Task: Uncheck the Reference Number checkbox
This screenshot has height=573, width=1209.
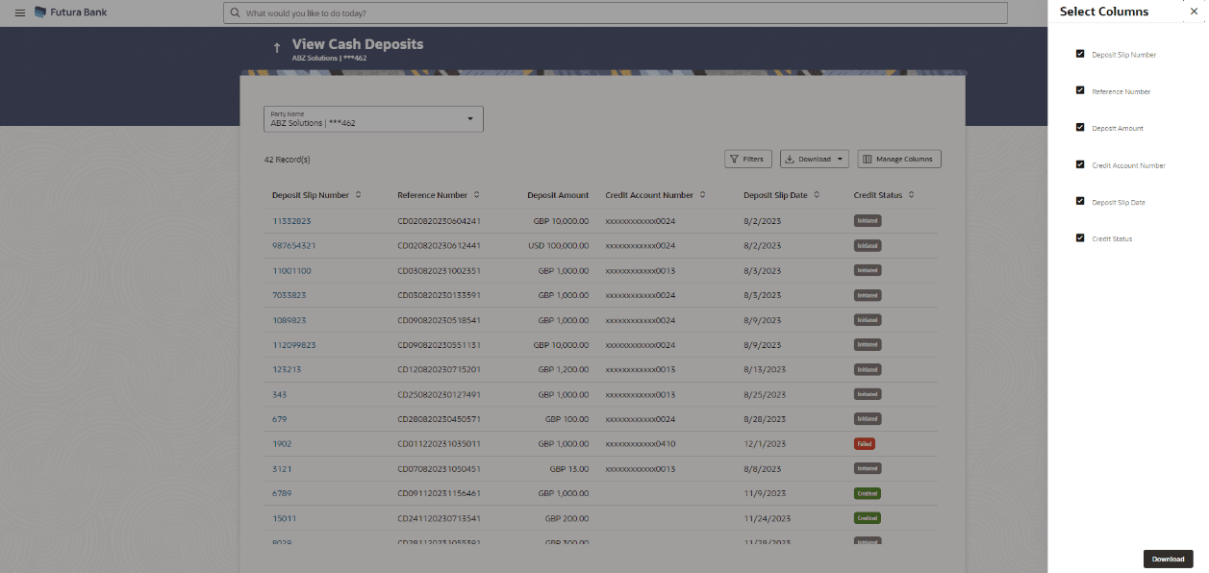Action: [1080, 90]
